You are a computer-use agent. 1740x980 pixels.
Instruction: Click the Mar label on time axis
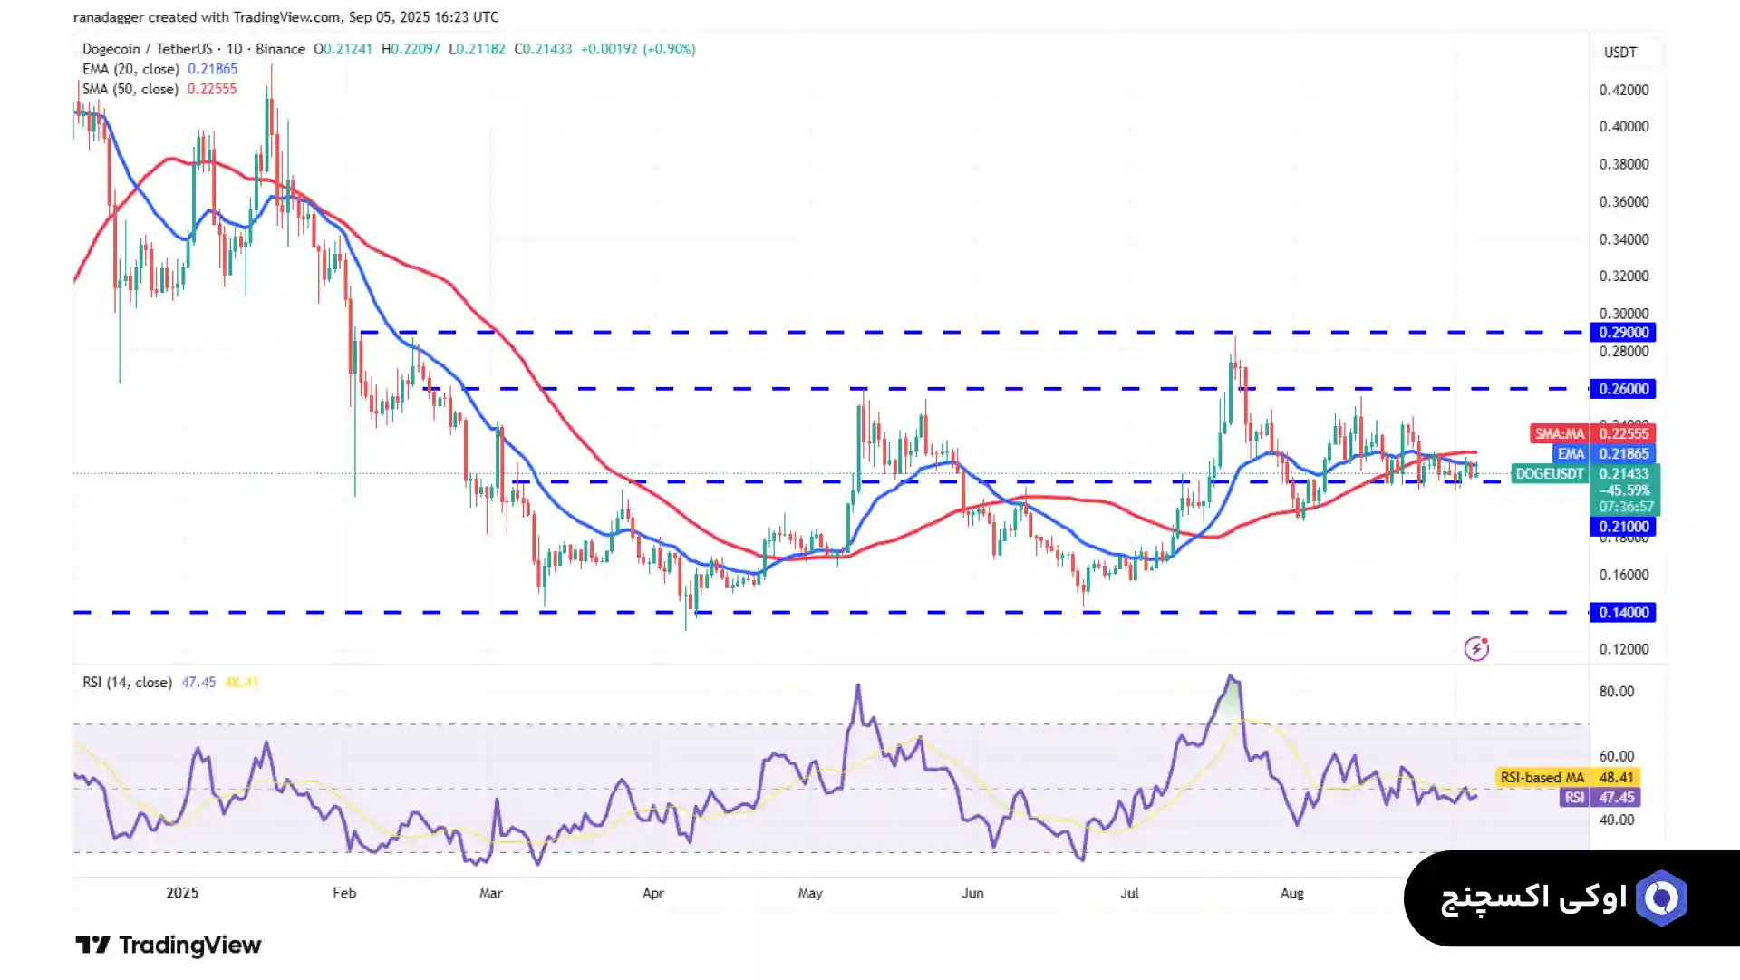pyautogui.click(x=490, y=893)
